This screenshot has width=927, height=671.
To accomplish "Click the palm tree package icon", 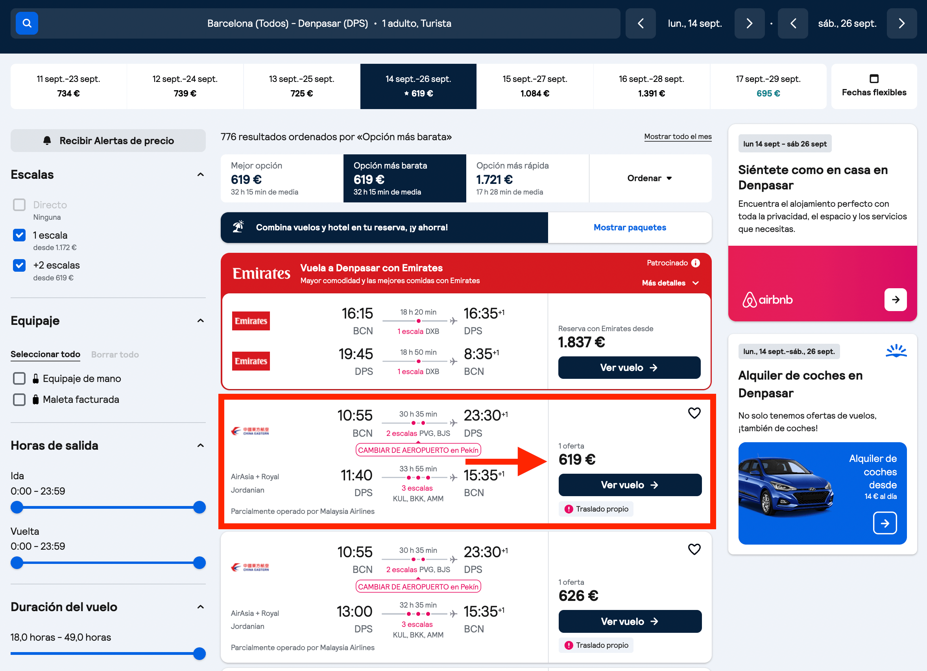I will pyautogui.click(x=238, y=227).
